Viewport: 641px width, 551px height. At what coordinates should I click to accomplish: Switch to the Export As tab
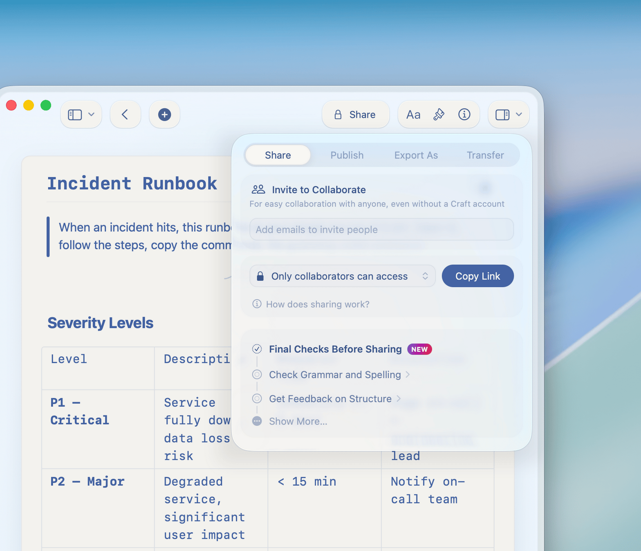[x=416, y=155]
